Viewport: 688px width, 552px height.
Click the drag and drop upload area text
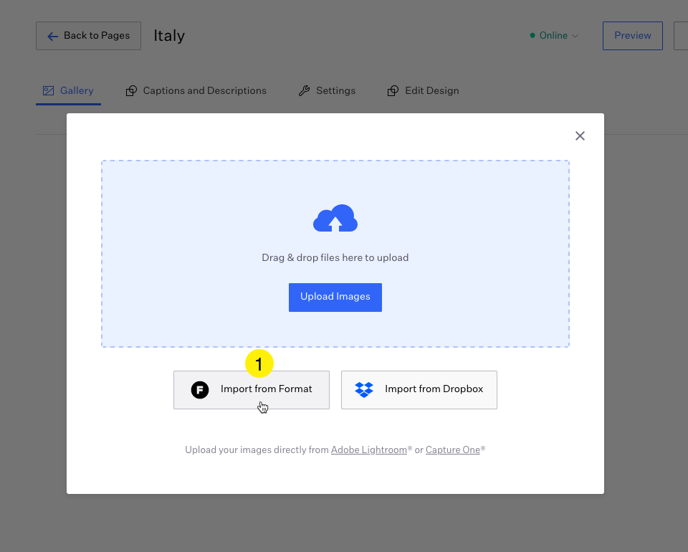coord(335,257)
